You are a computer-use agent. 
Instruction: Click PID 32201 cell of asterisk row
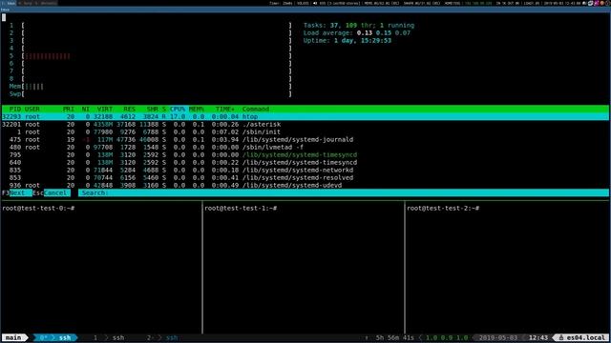tap(11, 125)
